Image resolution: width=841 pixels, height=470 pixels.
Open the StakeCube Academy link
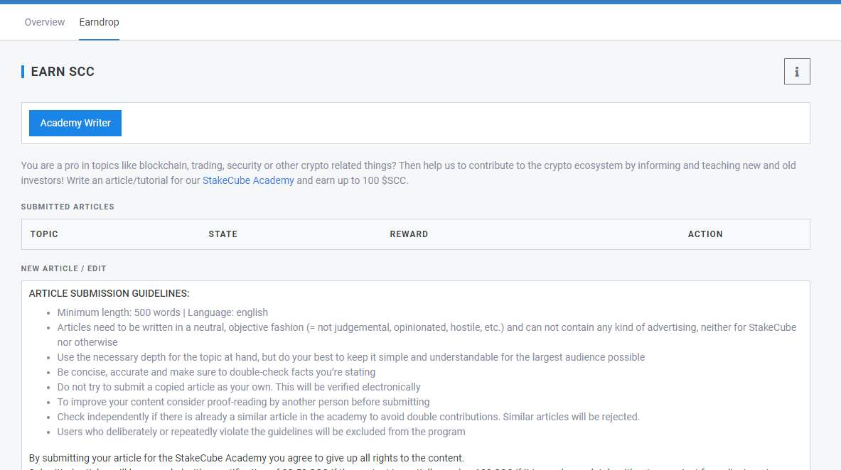tap(248, 180)
